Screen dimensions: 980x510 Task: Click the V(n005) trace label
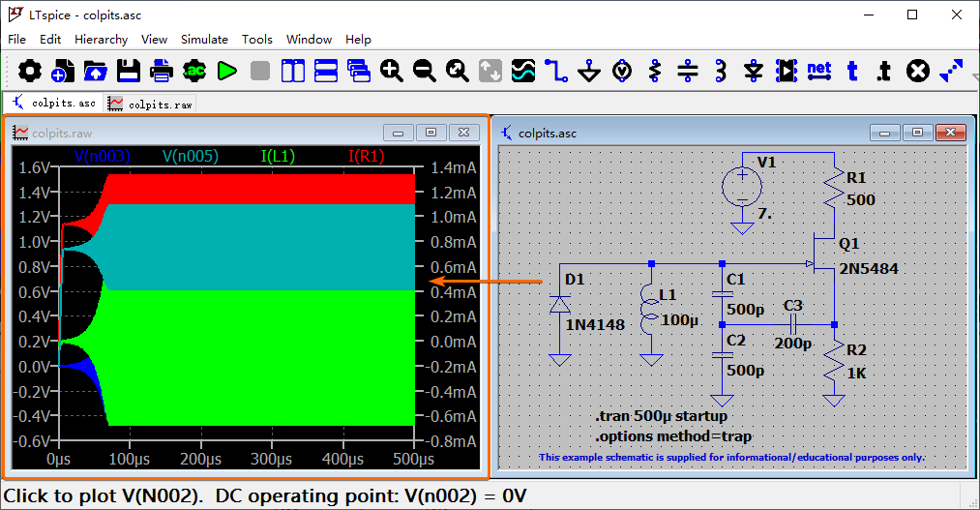coord(191,156)
